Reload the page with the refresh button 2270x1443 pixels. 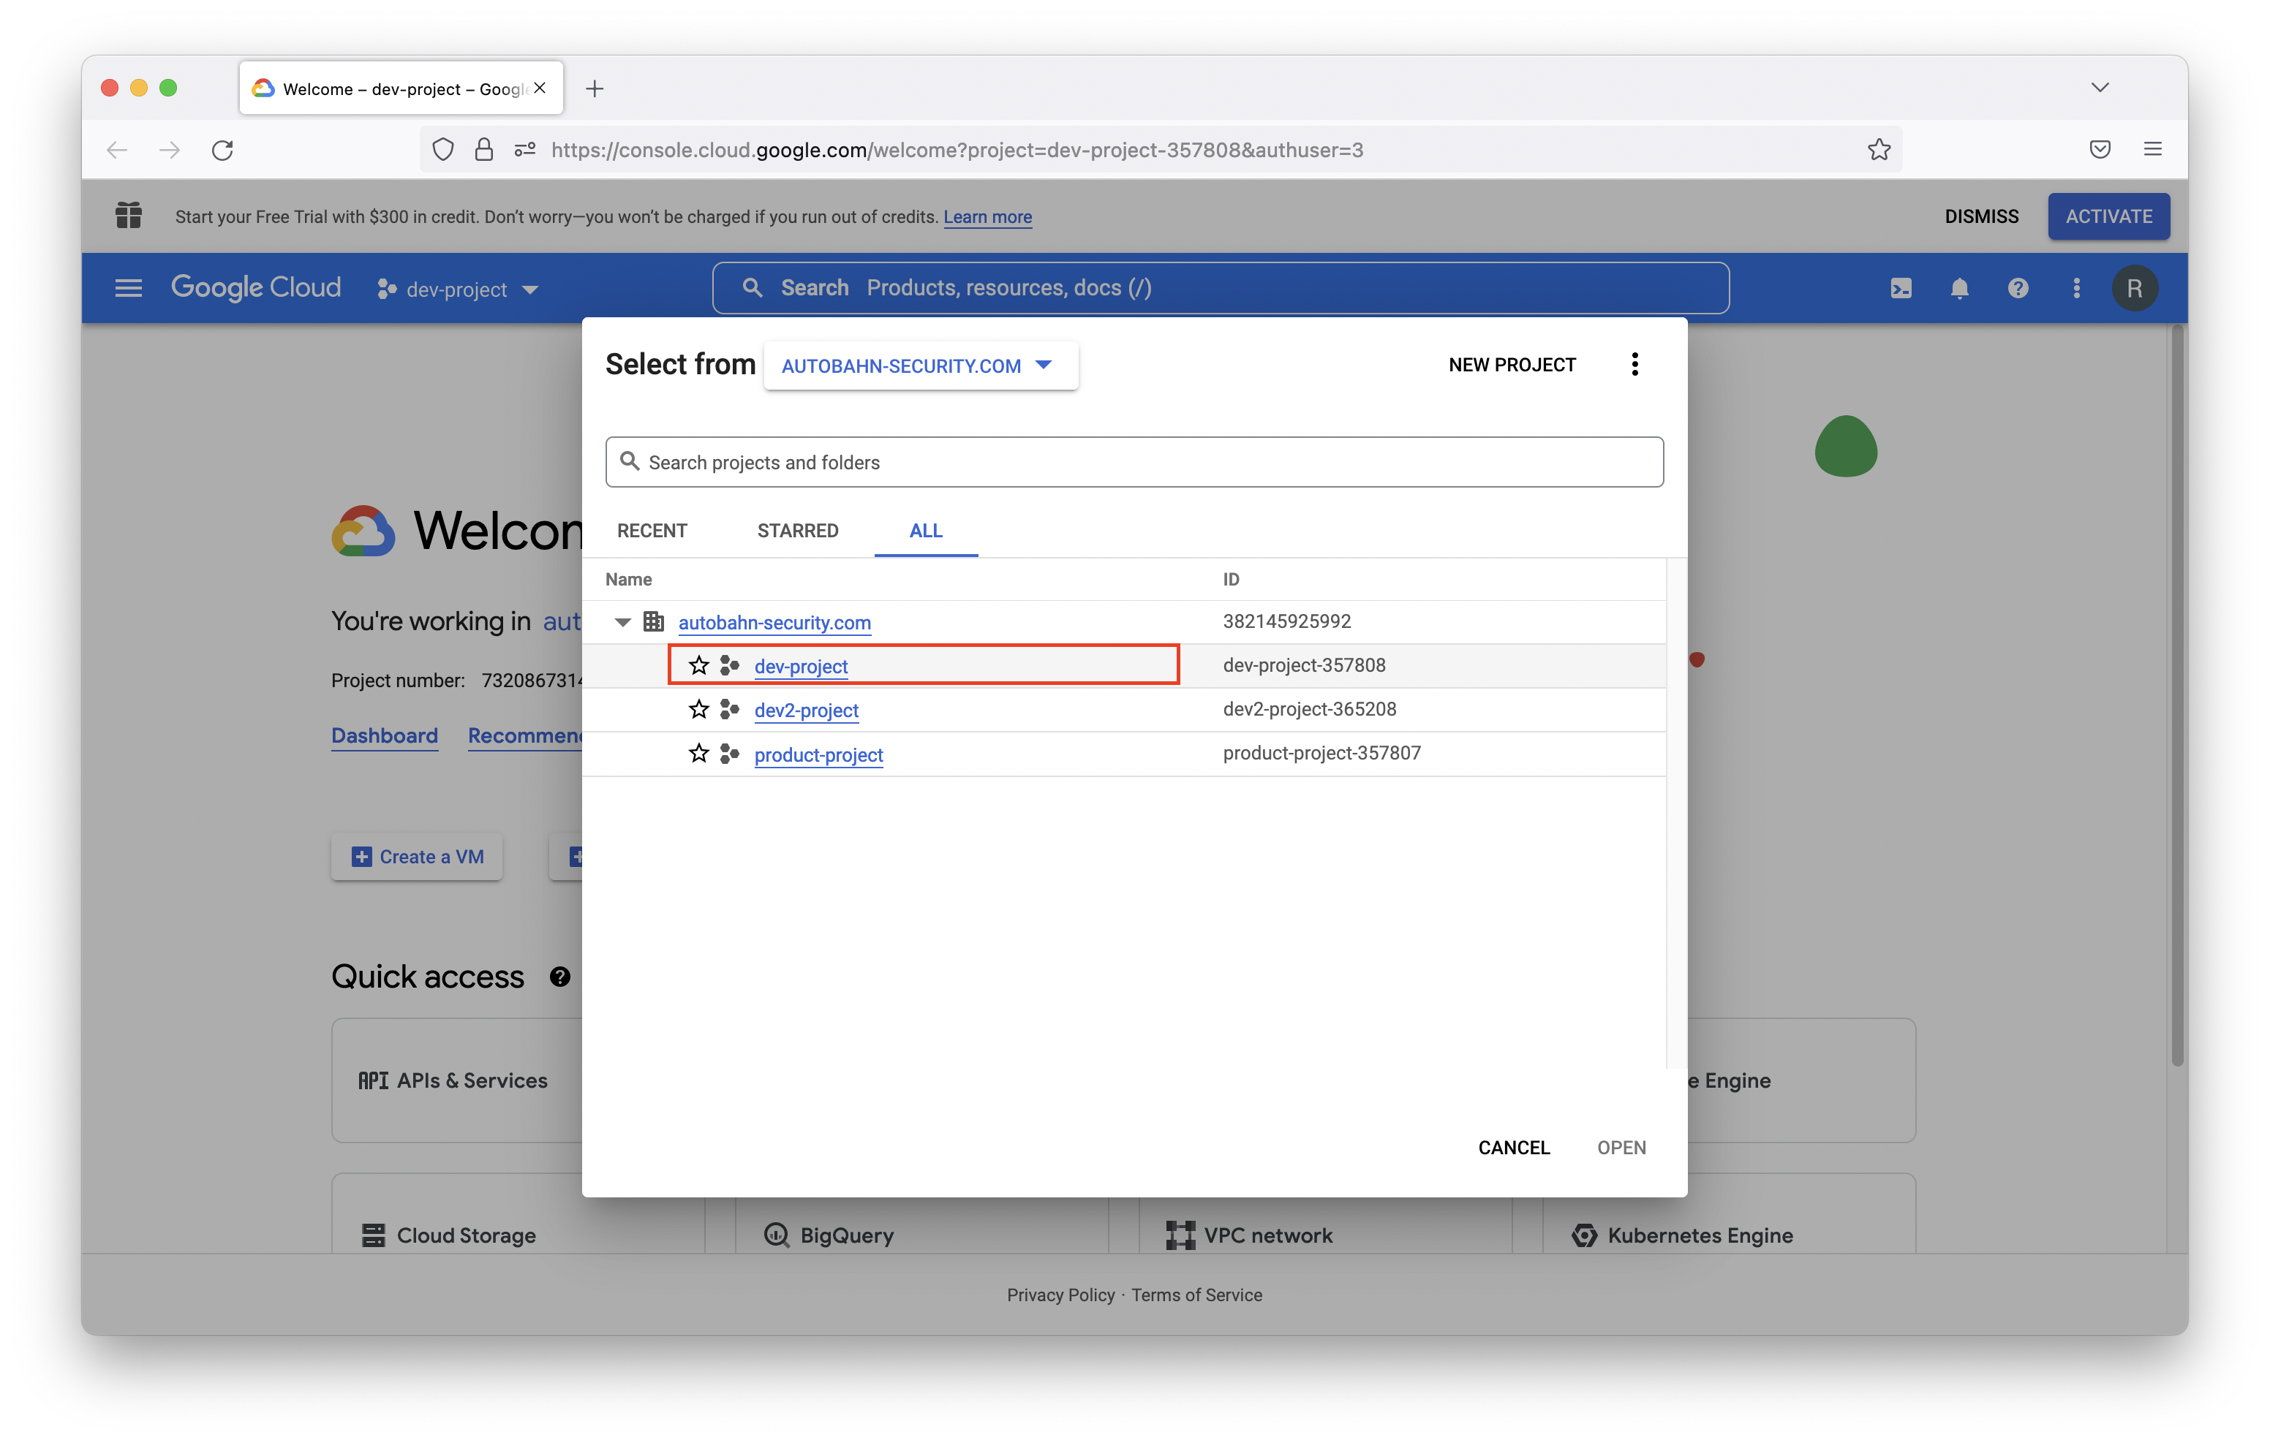(x=222, y=150)
